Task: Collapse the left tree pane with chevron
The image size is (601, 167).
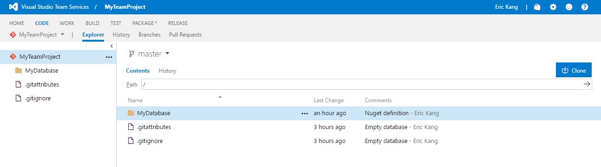Action: [112, 46]
